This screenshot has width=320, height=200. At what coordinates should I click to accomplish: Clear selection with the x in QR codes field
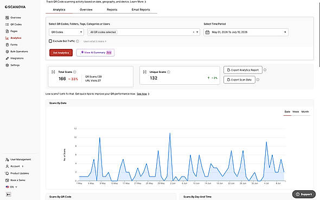click(x=194, y=32)
